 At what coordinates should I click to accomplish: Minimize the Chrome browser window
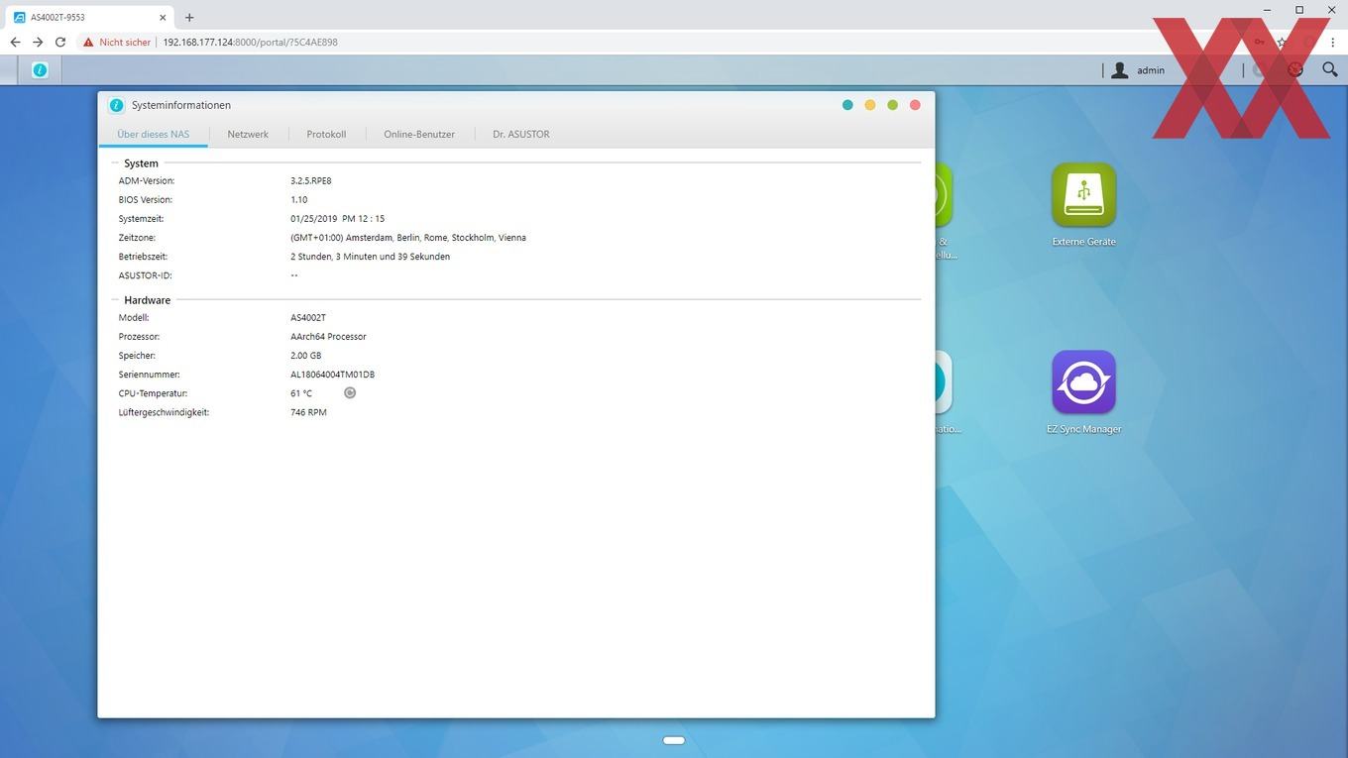pyautogui.click(x=1268, y=10)
